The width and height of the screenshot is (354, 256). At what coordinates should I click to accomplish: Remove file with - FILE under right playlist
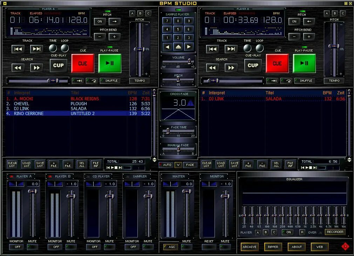262,164
